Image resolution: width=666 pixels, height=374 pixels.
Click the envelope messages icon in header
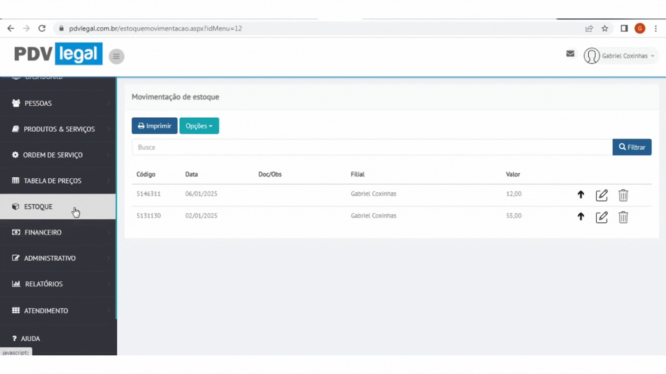(570, 54)
